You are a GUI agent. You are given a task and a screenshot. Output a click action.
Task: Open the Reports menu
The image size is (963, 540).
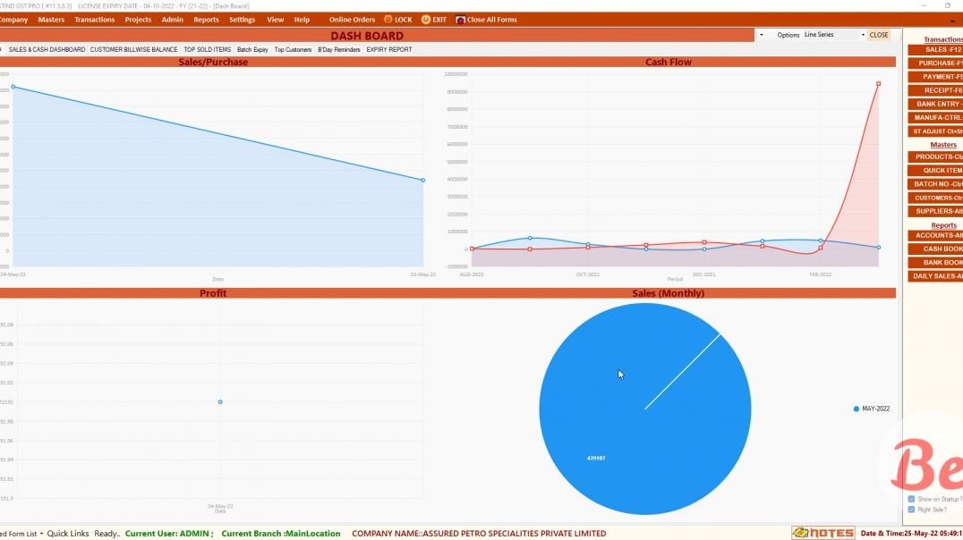(206, 20)
